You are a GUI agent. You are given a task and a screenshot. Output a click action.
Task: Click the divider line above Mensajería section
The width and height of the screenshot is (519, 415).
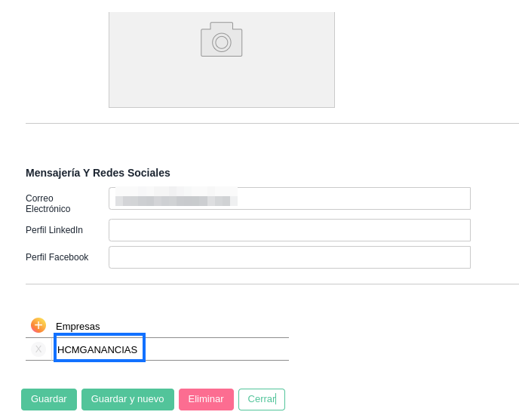[x=272, y=124]
